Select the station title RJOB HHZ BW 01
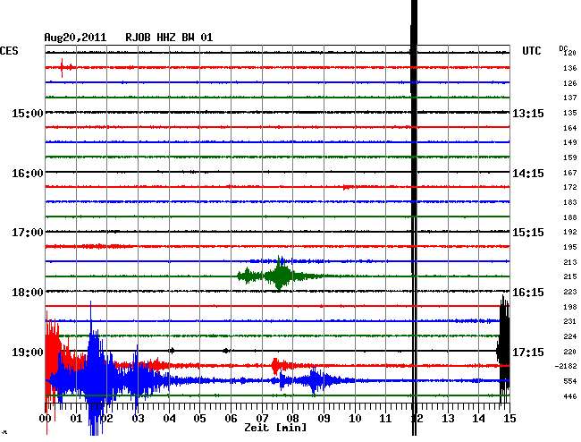The image size is (581, 442). pos(169,38)
